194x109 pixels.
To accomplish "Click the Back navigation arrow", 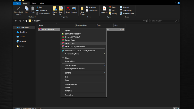I will [16, 21].
